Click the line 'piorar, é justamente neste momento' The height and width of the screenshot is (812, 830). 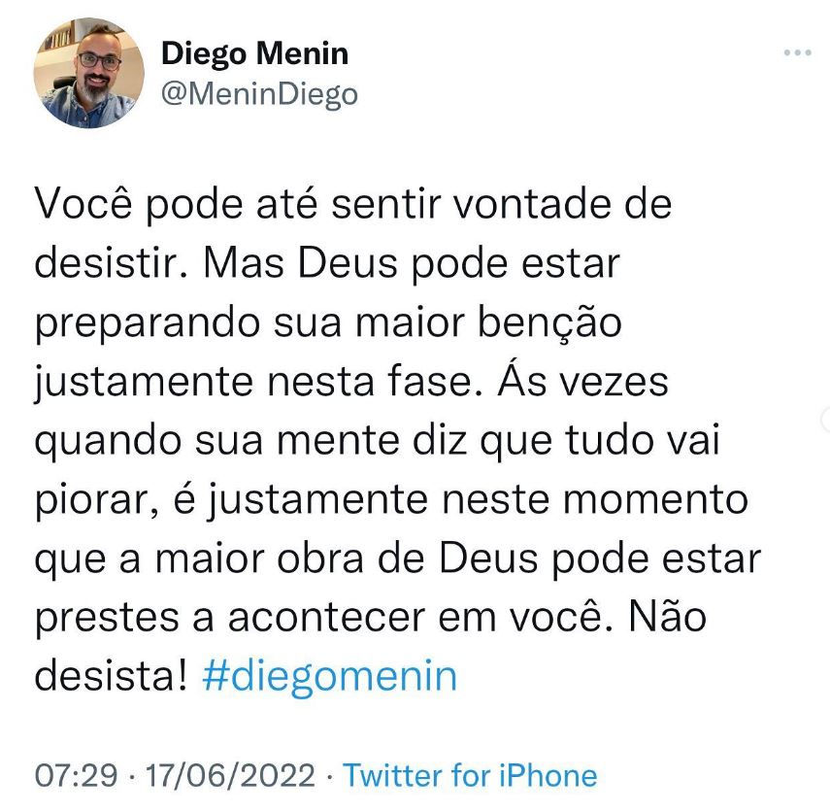click(391, 500)
